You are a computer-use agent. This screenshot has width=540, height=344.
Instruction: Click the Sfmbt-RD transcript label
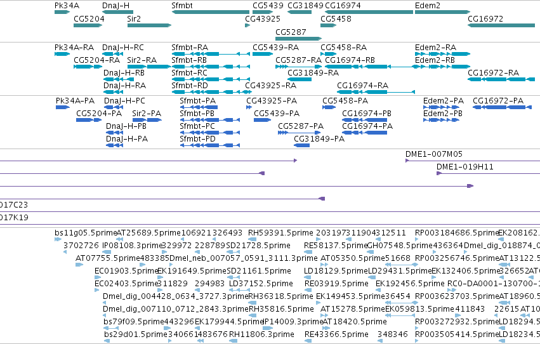coord(190,86)
